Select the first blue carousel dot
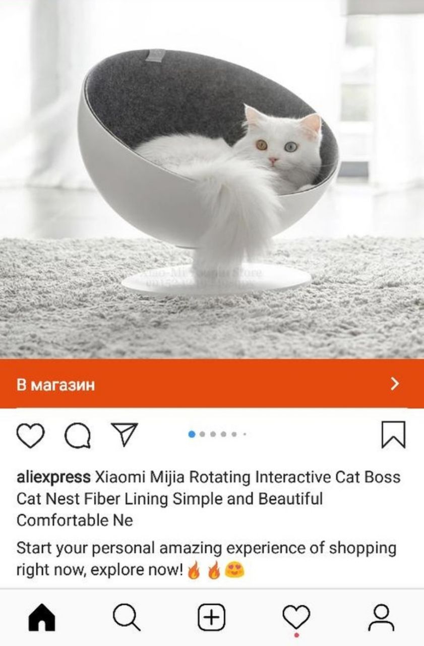 192,434
